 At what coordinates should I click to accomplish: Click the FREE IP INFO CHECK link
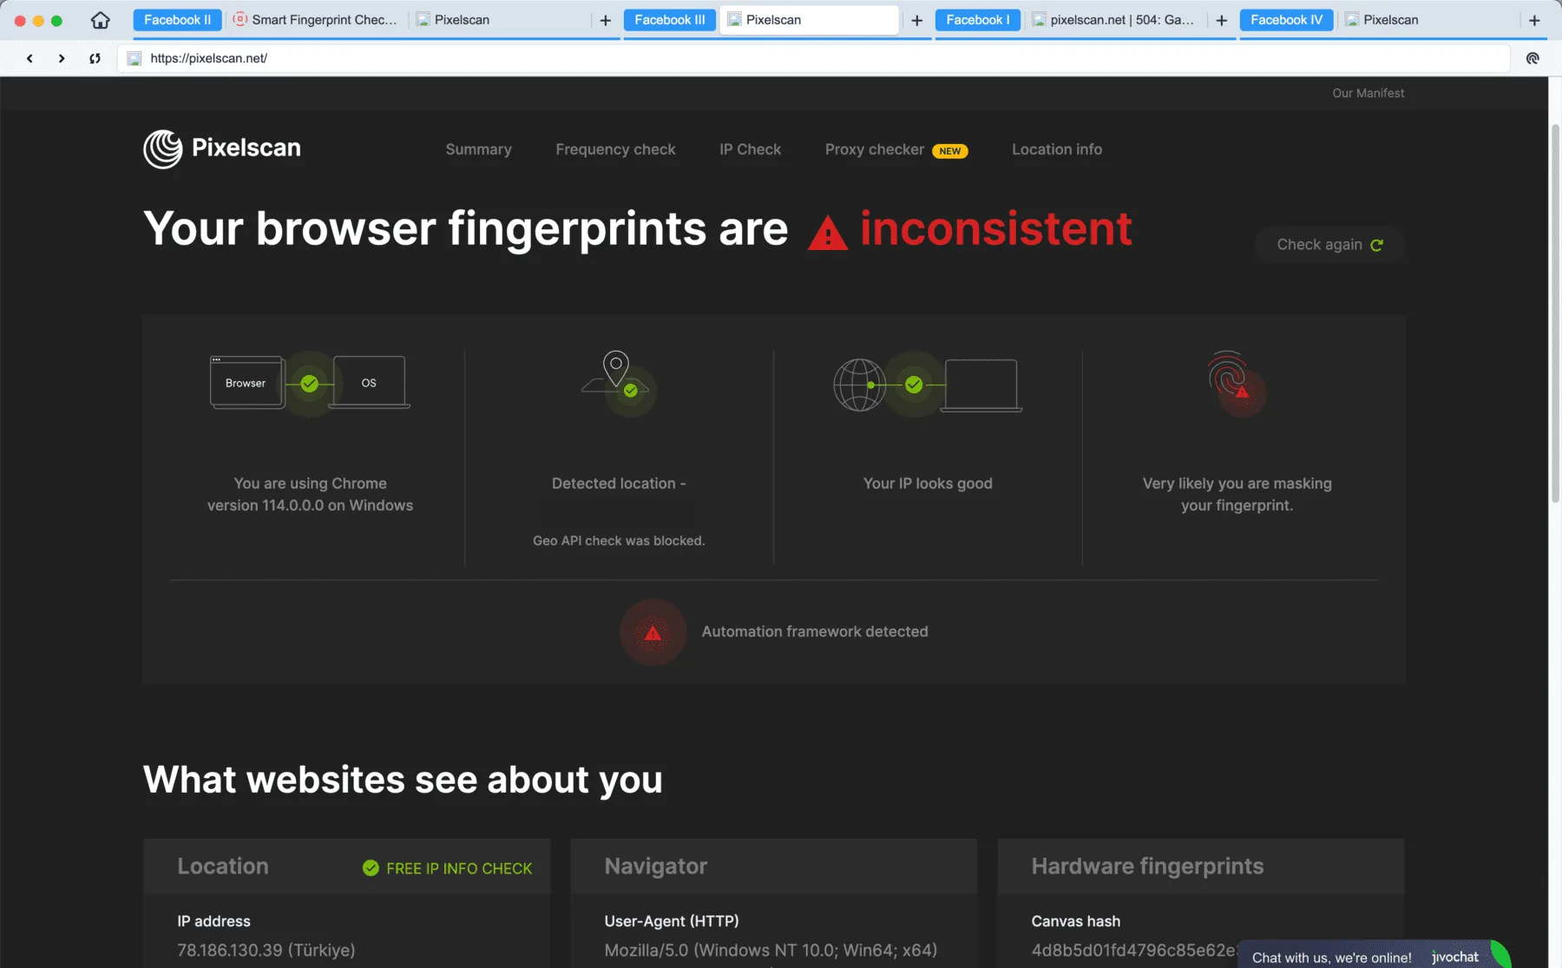coord(459,868)
